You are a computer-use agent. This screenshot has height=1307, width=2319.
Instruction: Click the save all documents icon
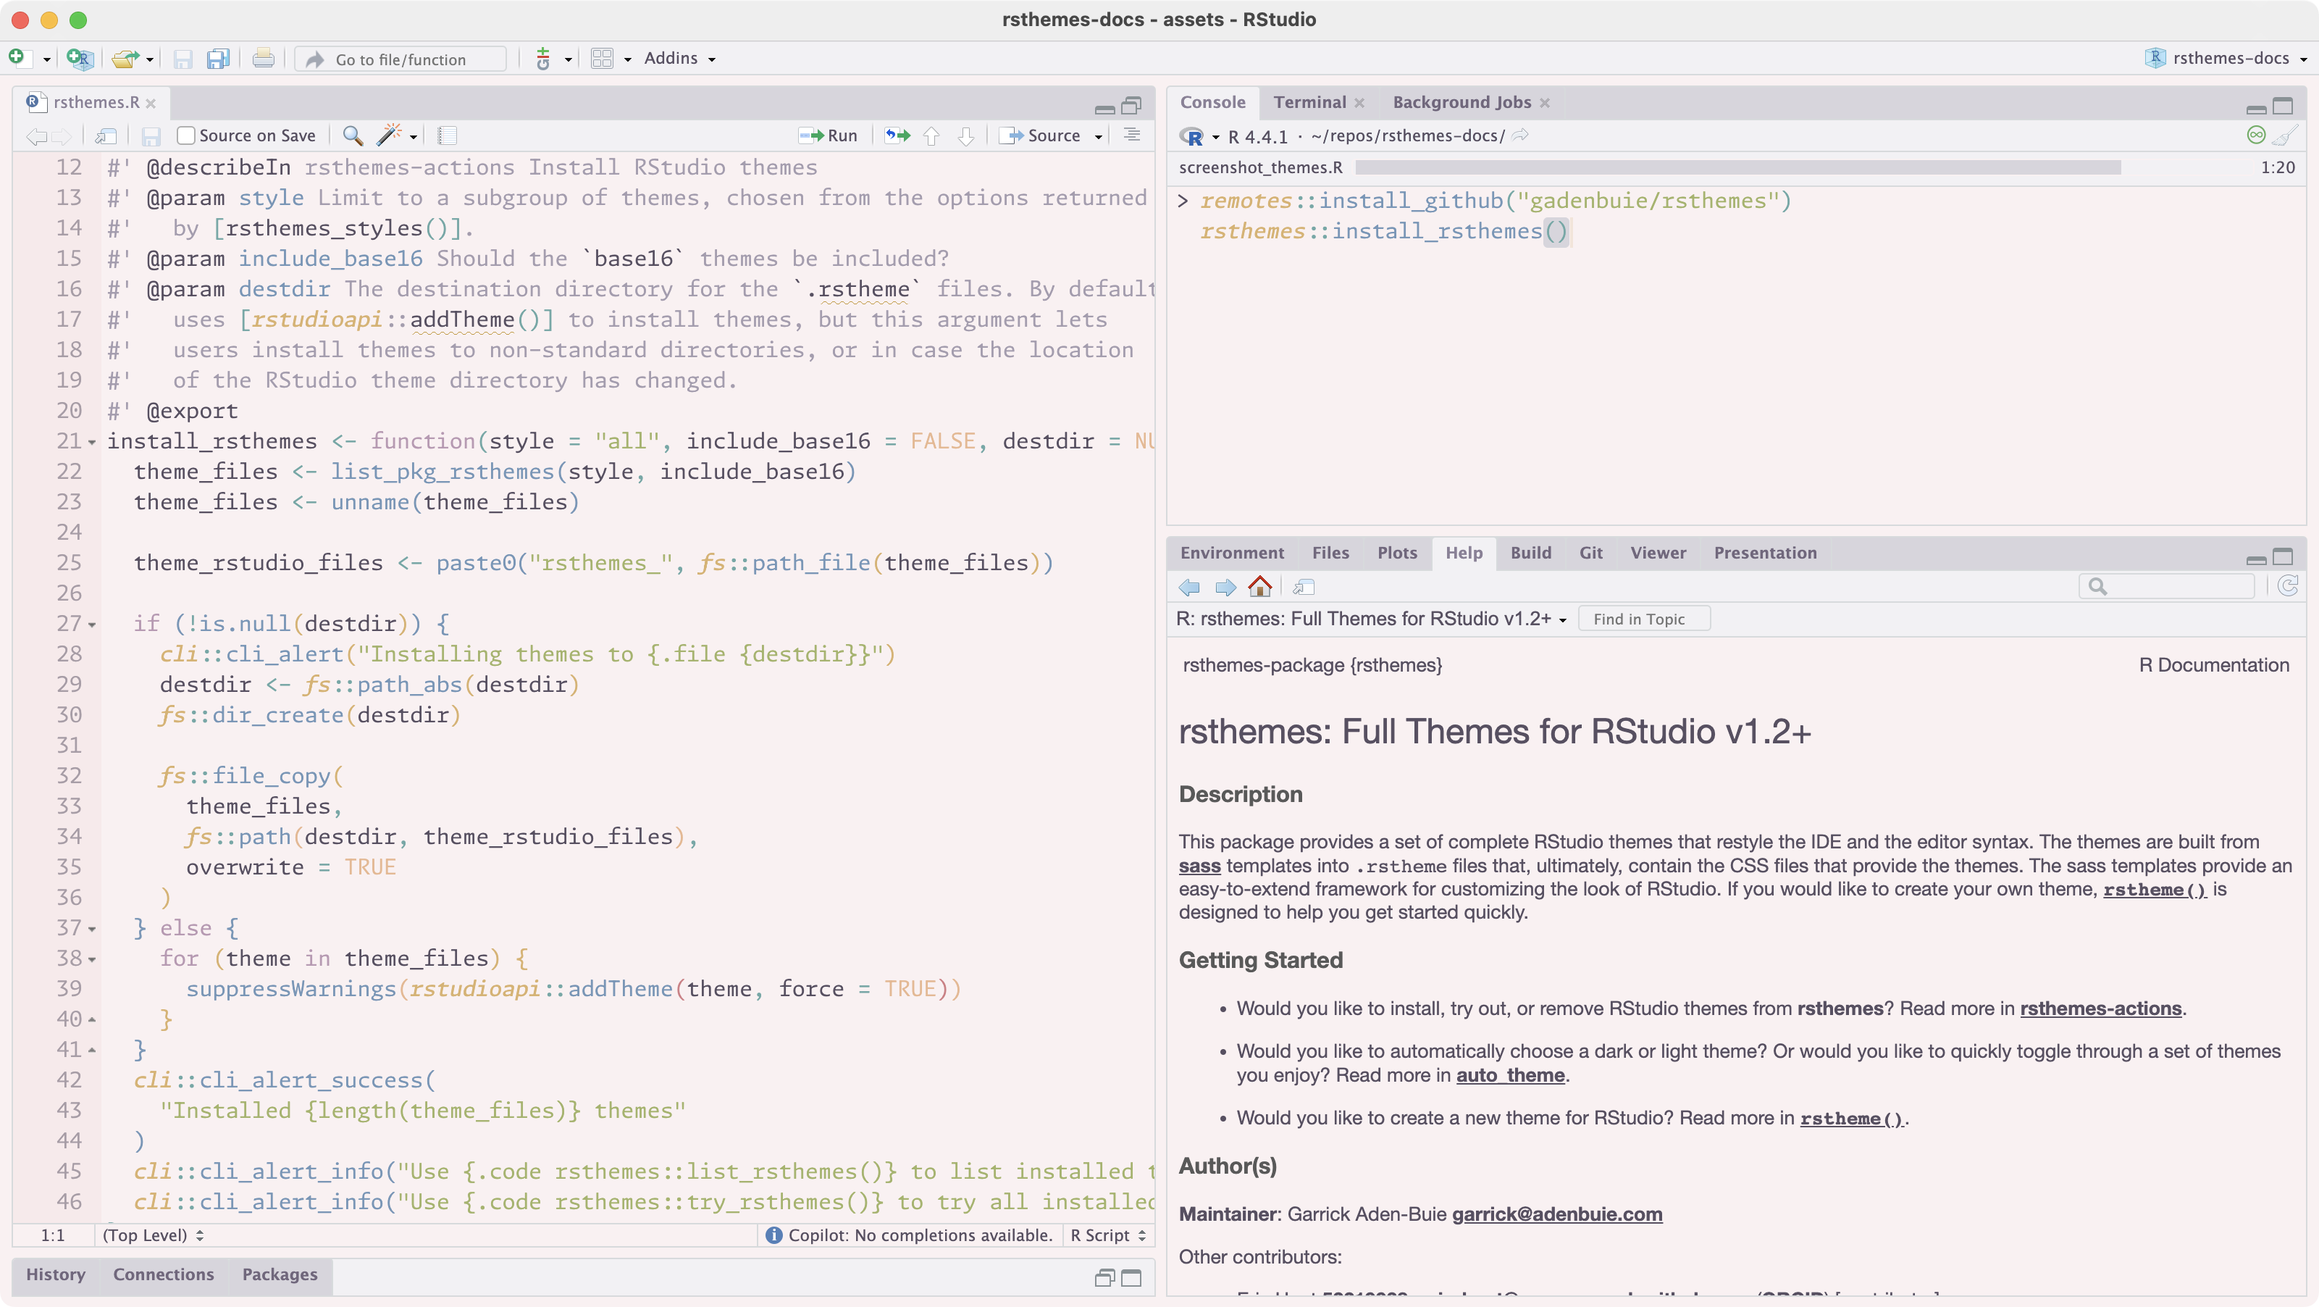click(218, 59)
